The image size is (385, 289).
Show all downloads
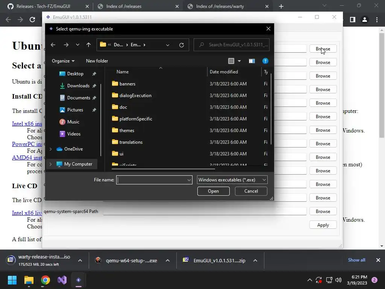(356, 260)
